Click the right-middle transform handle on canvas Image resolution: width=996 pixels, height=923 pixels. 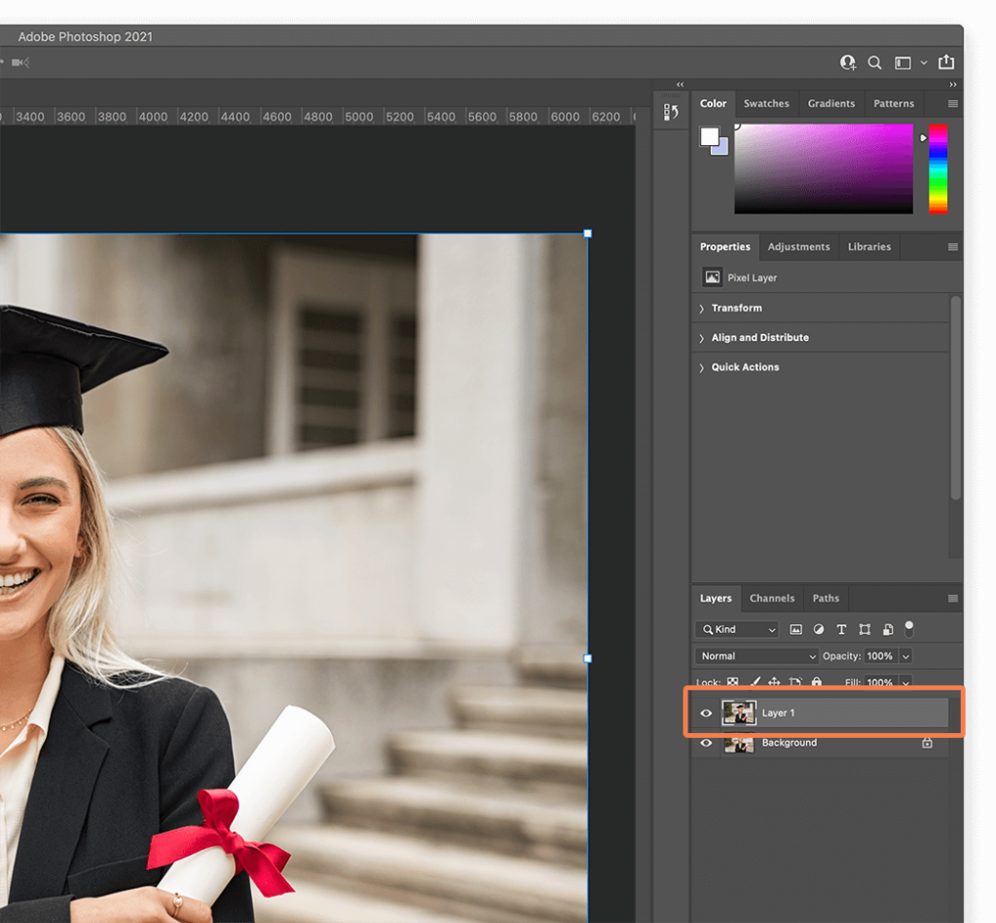(587, 659)
